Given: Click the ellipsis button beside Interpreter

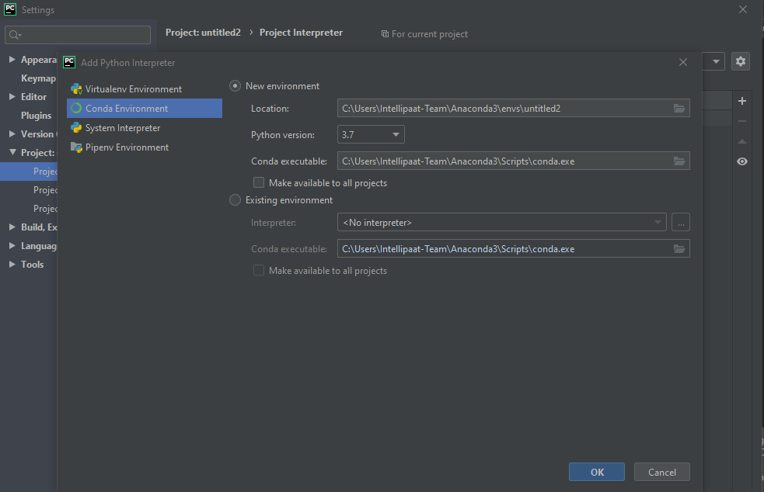Looking at the screenshot, I should [x=681, y=223].
